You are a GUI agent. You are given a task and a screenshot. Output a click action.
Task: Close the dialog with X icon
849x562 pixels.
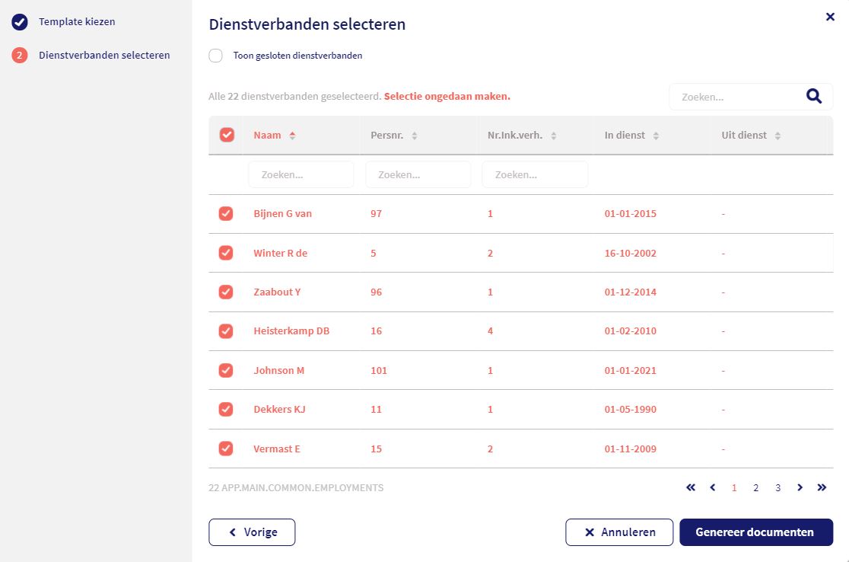tap(830, 16)
